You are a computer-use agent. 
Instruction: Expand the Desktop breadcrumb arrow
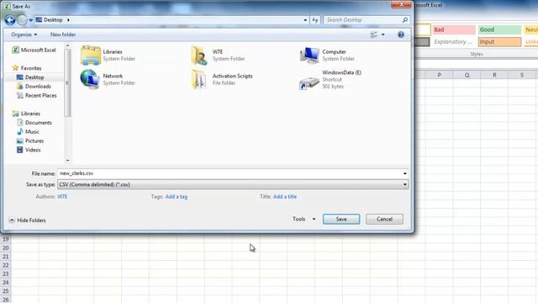[68, 20]
